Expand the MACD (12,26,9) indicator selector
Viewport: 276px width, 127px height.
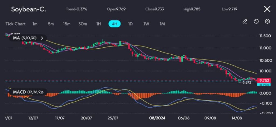pos(28,92)
